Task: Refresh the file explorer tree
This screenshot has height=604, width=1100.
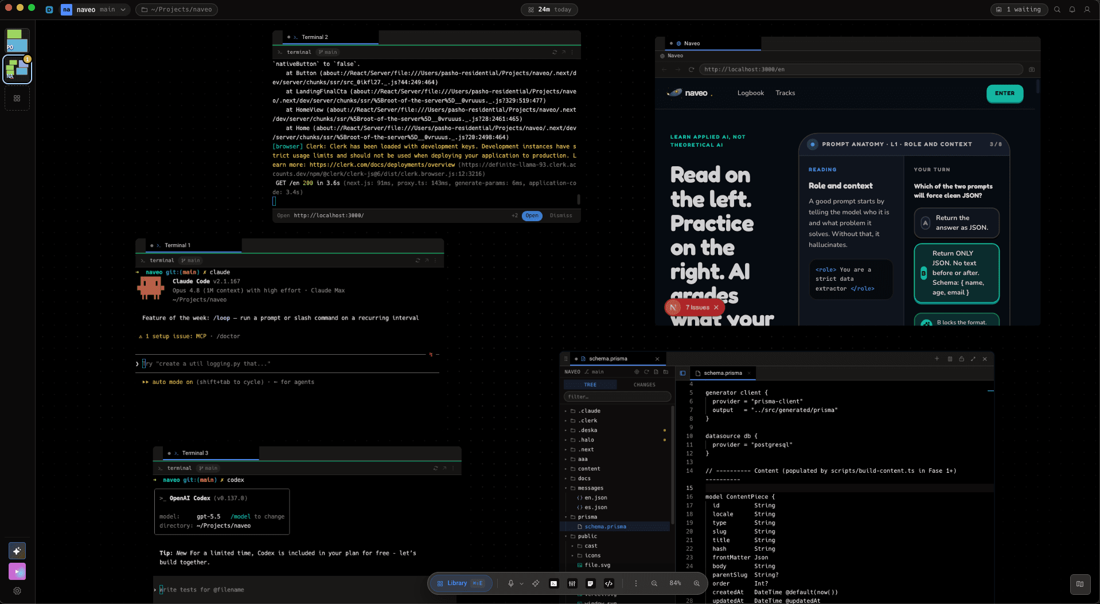Action: pyautogui.click(x=646, y=372)
